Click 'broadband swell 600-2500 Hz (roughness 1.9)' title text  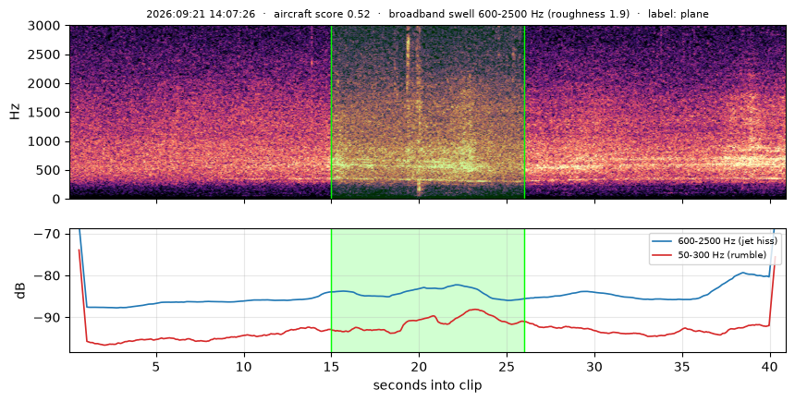[x=509, y=14]
